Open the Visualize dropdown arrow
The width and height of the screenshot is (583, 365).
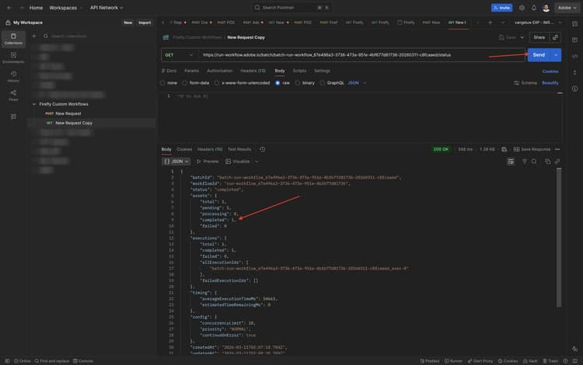[257, 162]
